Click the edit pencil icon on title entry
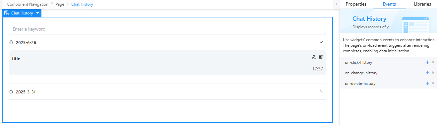 (314, 57)
